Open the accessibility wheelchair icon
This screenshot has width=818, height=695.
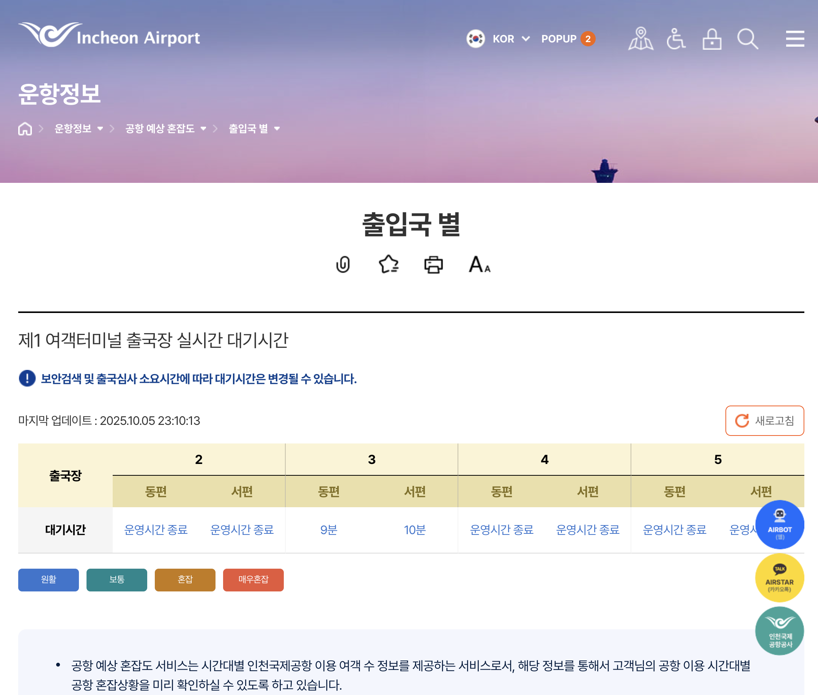point(676,39)
